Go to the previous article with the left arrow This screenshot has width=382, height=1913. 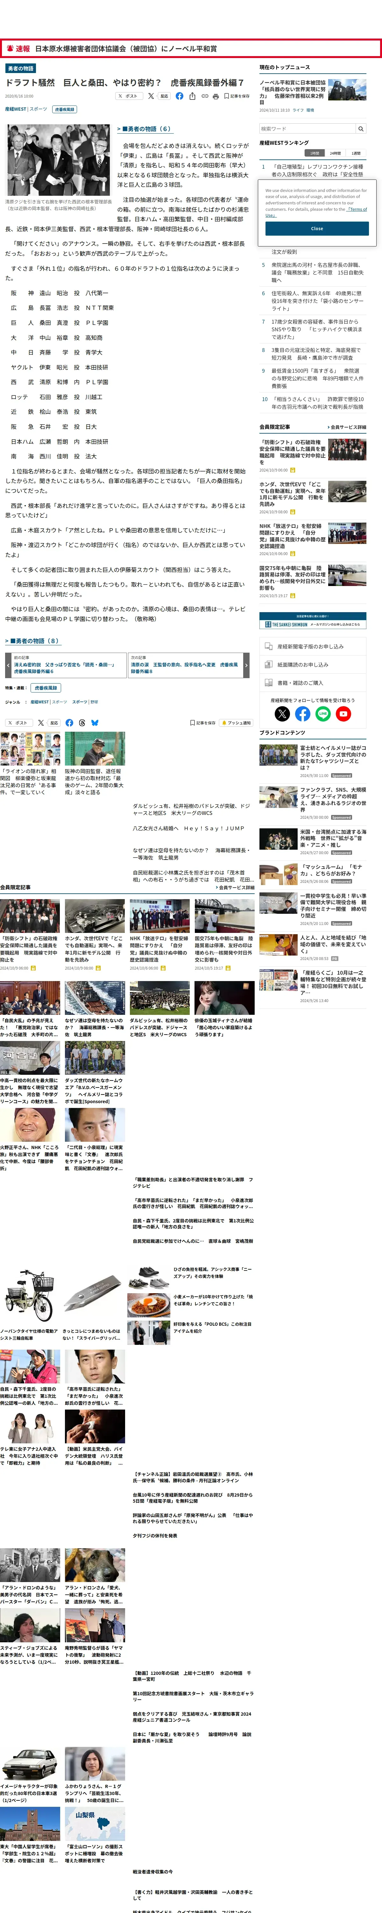8,665
